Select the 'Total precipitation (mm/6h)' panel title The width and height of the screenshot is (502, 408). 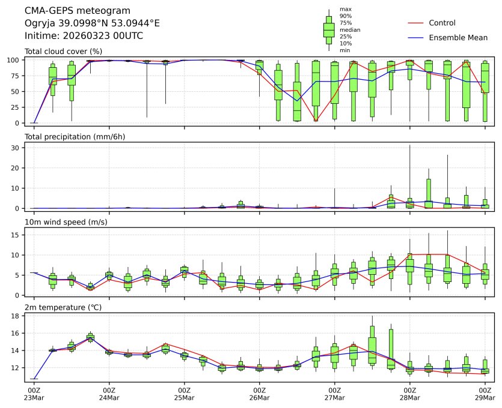(73, 137)
